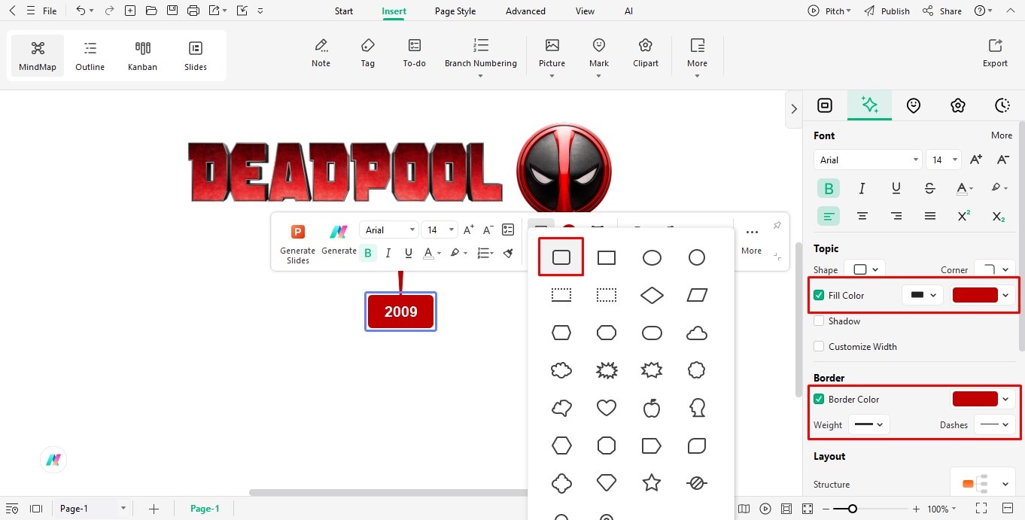Click the Print icon in top bar

pyautogui.click(x=193, y=11)
